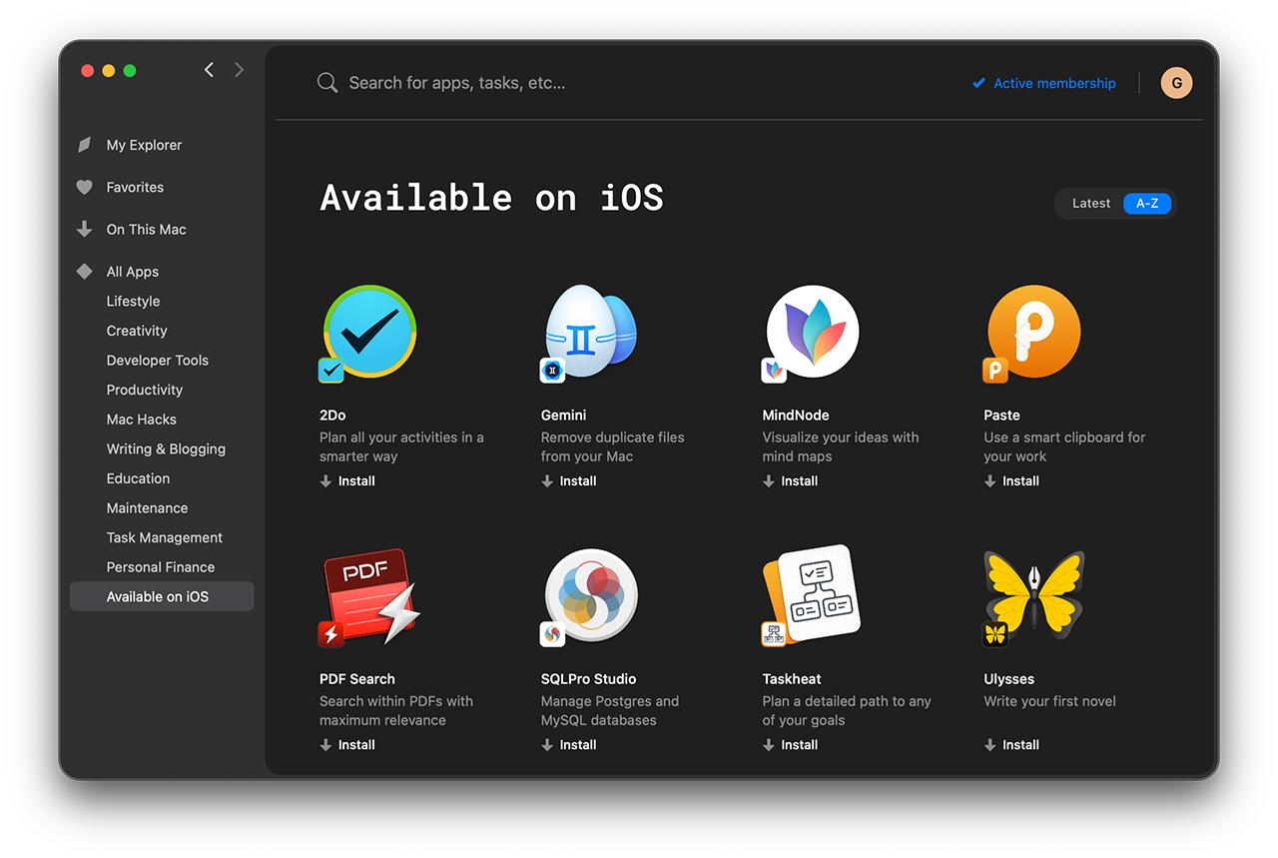Click the Favorites heart icon
This screenshot has width=1278, height=858.
[85, 187]
